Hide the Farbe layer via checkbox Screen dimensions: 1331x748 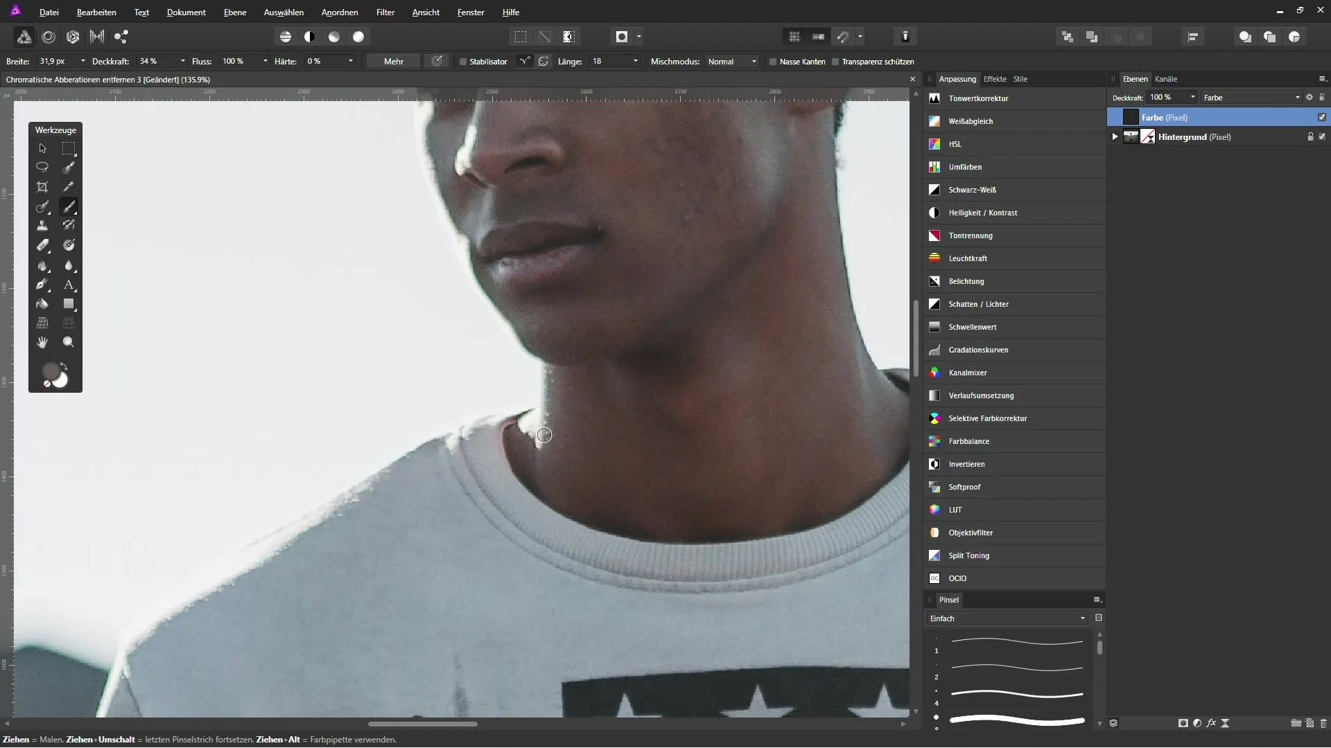coord(1321,117)
